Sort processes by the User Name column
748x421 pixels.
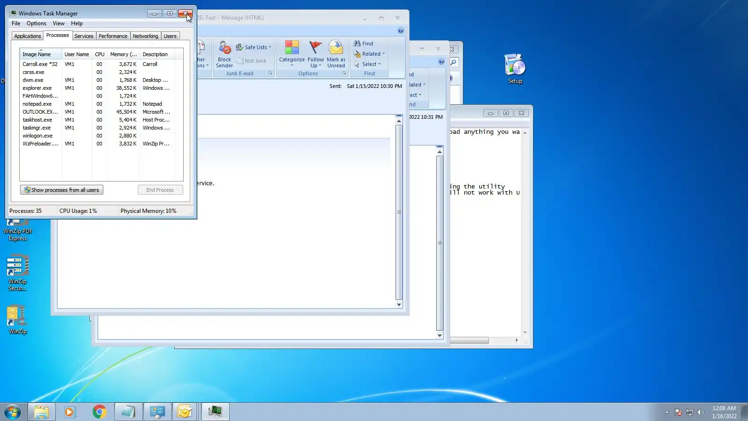(x=77, y=54)
